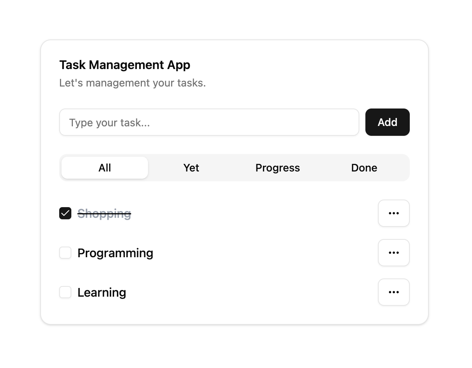Screen dimensions: 472x368
Task: Click the Programming task label
Action: coord(115,253)
